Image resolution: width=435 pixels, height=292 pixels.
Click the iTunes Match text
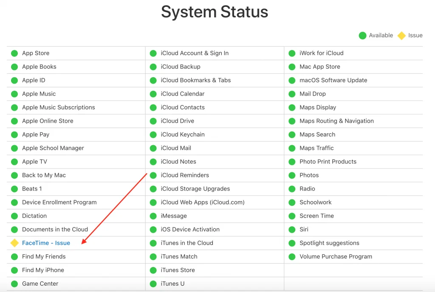pyautogui.click(x=179, y=256)
